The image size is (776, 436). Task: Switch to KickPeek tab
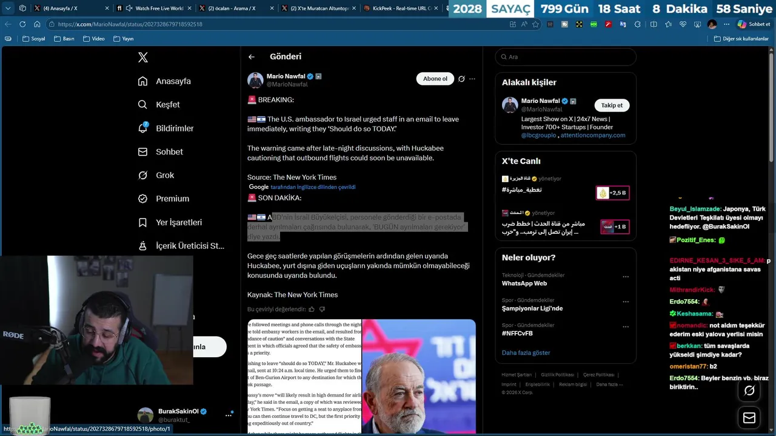click(x=401, y=8)
